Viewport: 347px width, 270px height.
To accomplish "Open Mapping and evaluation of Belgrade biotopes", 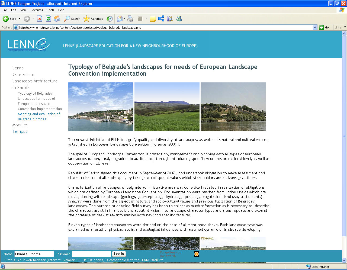I will (x=39, y=117).
